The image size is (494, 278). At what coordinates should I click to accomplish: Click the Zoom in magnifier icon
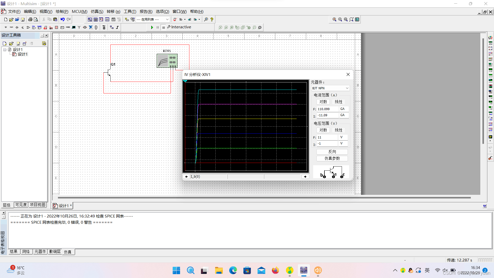pyautogui.click(x=334, y=19)
